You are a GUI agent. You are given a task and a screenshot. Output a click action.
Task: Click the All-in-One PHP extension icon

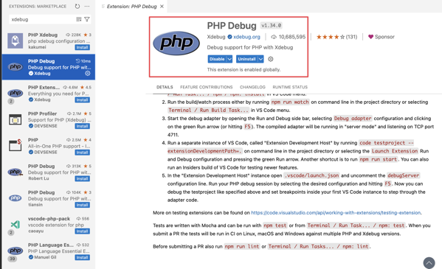coord(15,145)
